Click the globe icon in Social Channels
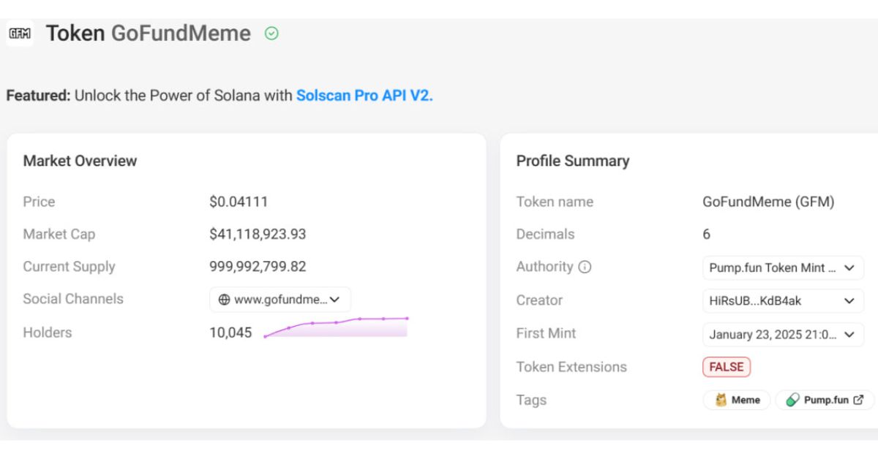This screenshot has height=459, width=878. click(224, 300)
